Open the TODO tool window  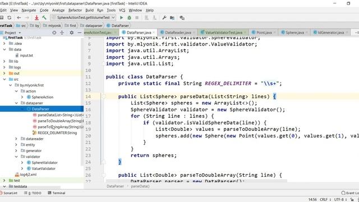(x=33, y=193)
